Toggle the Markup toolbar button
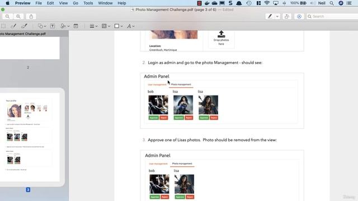The height and width of the screenshot is (201, 358). [x=299, y=16]
